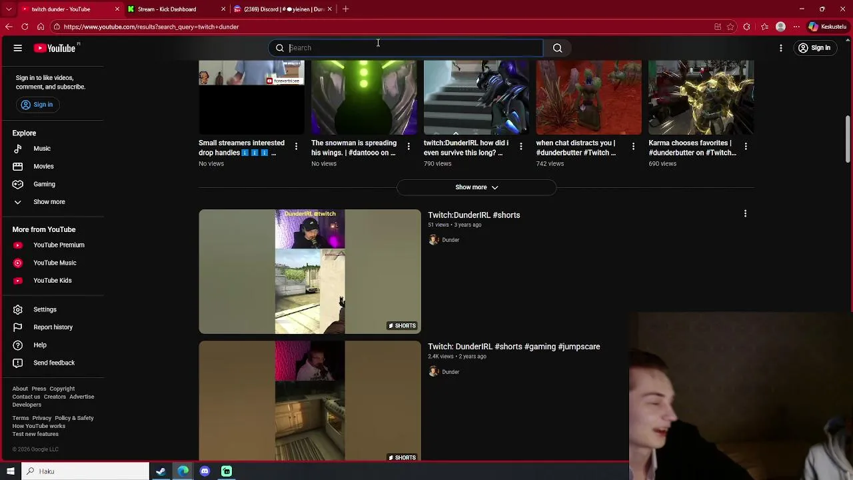
Task: Open Policy & Safety footer link
Action: click(74, 418)
